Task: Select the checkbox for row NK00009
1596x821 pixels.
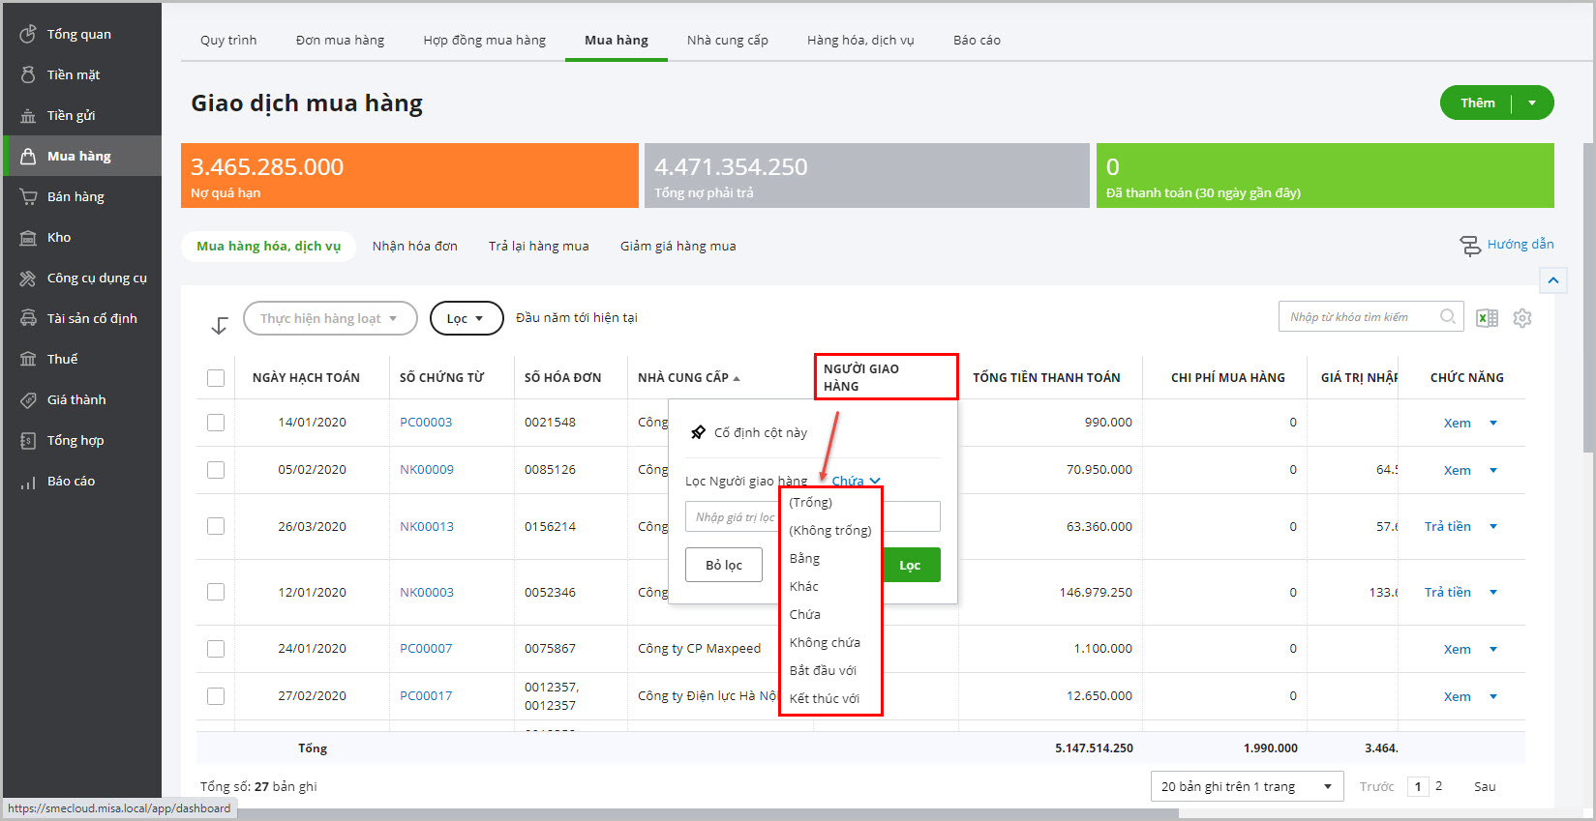Action: point(216,470)
